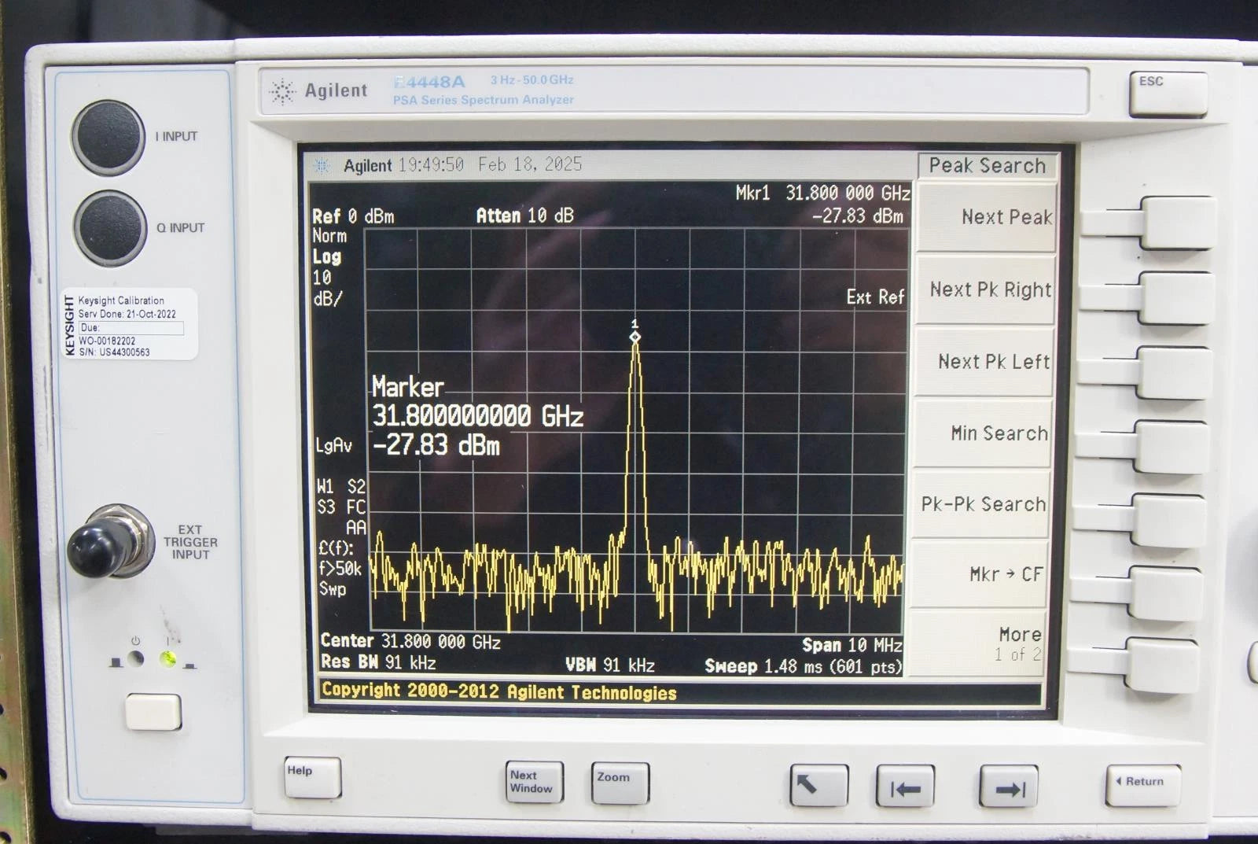
Task: Push the hardware key beside Next Peak
Action: tap(1178, 223)
